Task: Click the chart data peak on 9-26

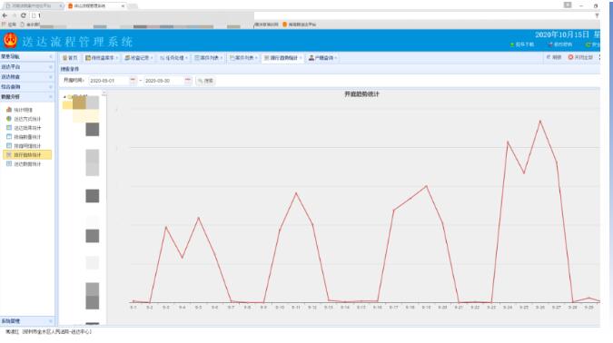Action: (540, 121)
